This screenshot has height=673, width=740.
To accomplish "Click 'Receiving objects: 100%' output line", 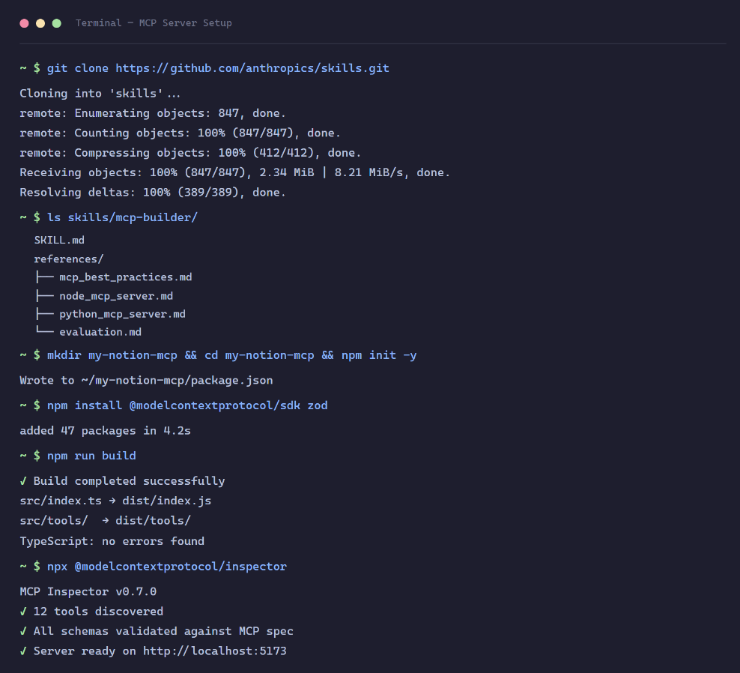I will (x=234, y=173).
